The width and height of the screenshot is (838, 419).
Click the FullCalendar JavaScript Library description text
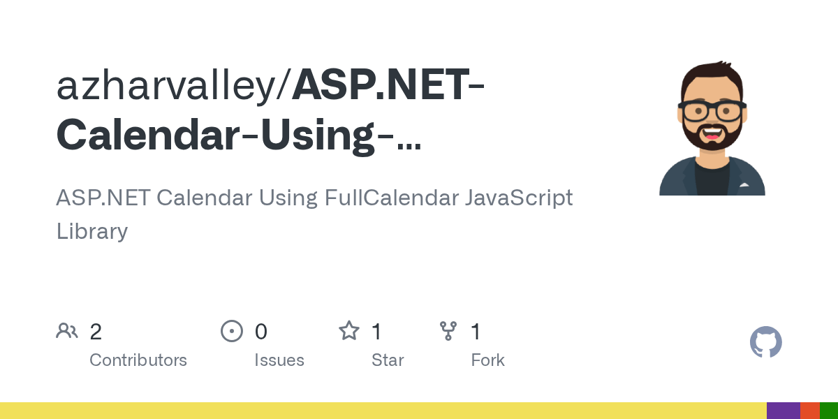click(314, 214)
